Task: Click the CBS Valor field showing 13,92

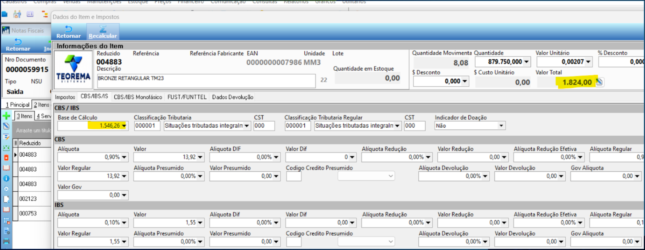Action: coord(169,157)
